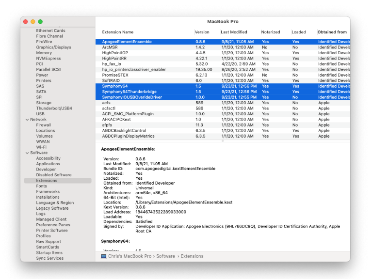This screenshot has width=372, height=279.
Task: Select Memory in the sidebar
Action: 44,53
